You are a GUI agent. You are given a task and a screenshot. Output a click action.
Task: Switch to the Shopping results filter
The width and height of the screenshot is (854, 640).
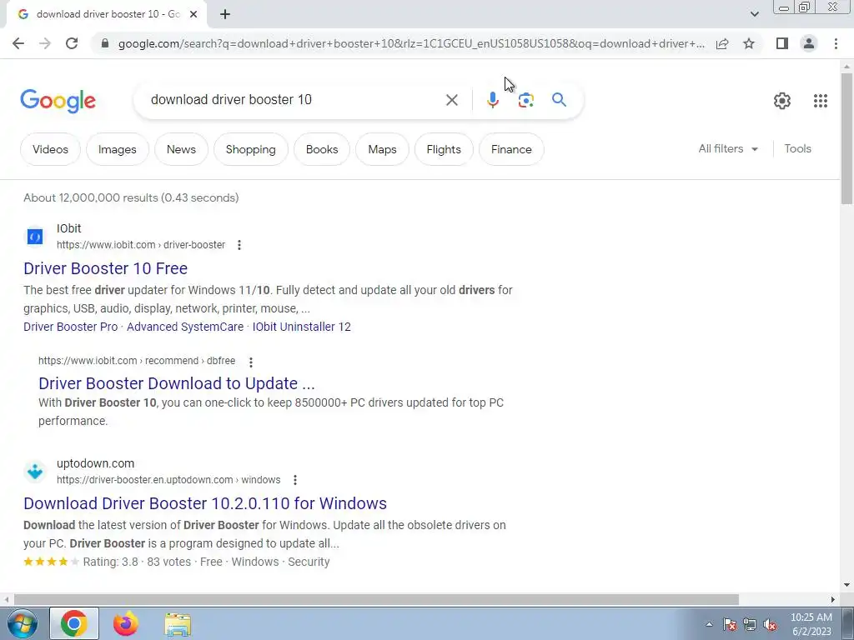coord(250,149)
